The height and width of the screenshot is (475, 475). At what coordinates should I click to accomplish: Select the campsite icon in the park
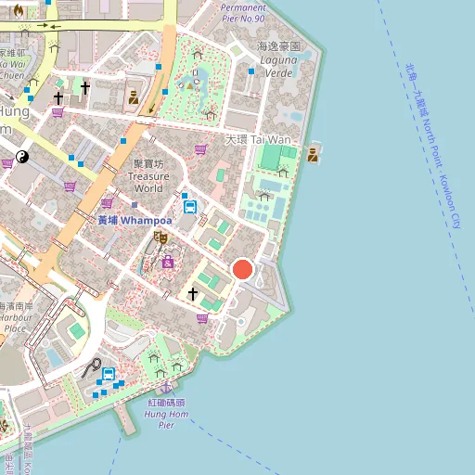click(190, 86)
